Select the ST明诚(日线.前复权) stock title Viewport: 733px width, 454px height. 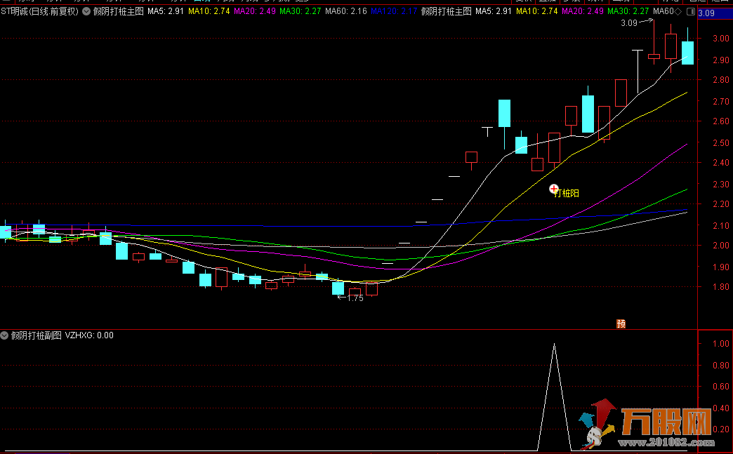40,11
